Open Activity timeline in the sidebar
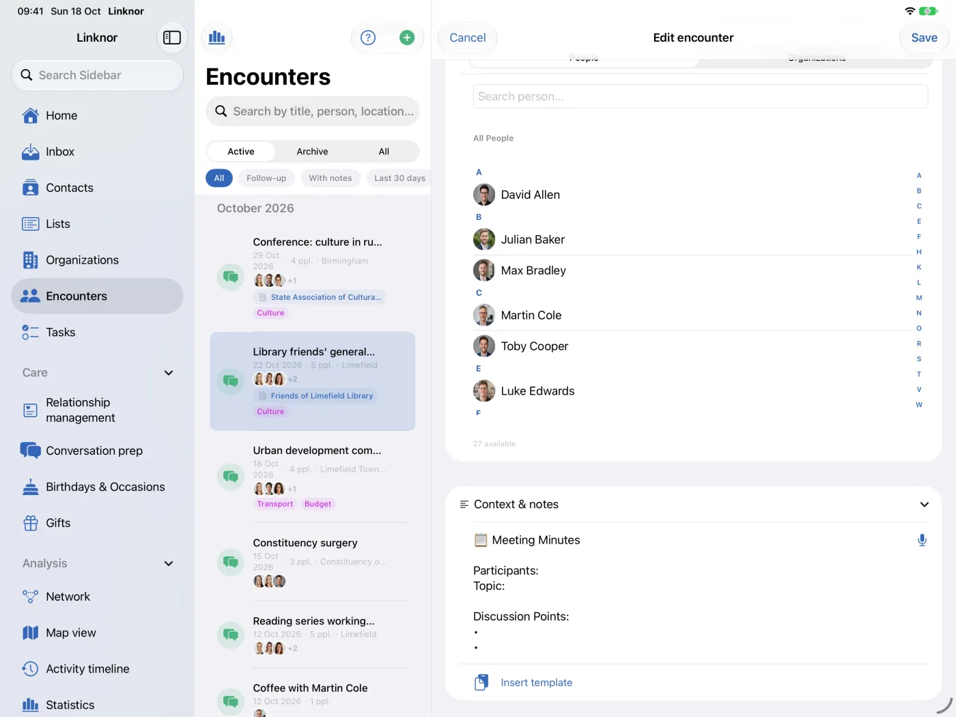This screenshot has width=956, height=717. [97, 669]
